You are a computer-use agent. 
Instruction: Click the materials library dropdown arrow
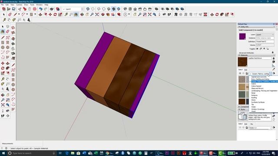pos(271,74)
